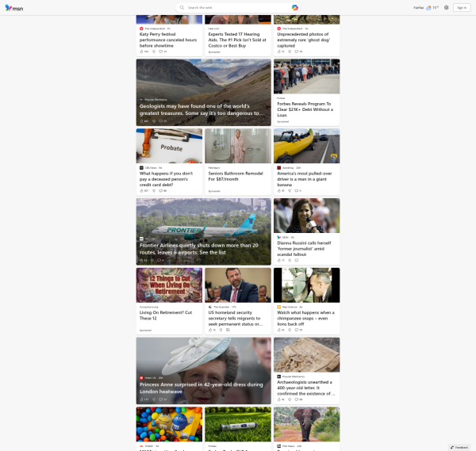Screen dimensions: 476x451
Task: Like the chimpanzee snaps article
Action: 279,330
